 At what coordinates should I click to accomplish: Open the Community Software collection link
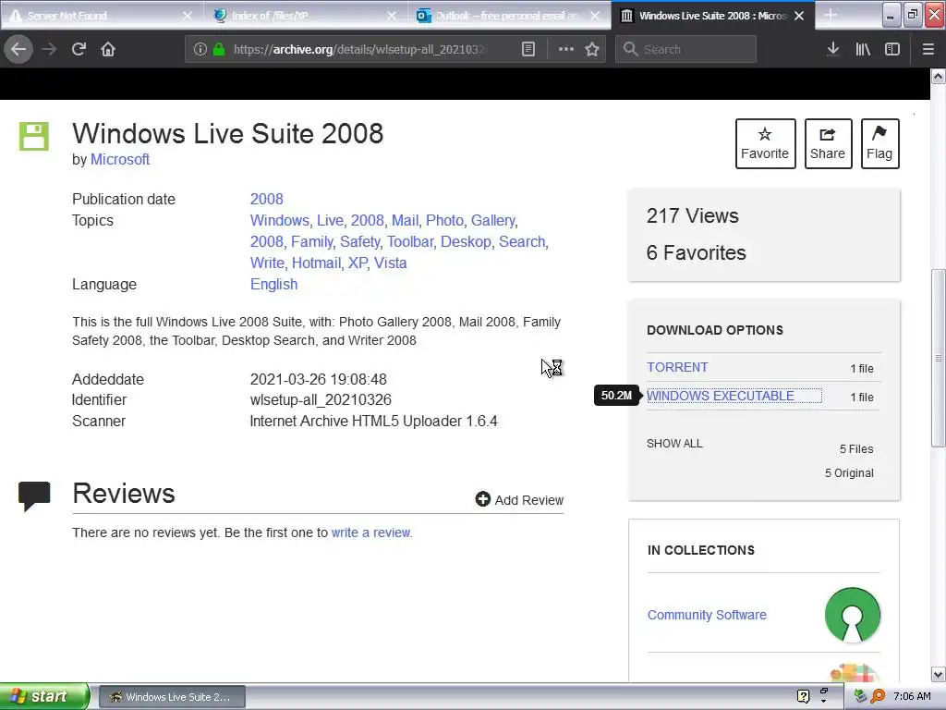pyautogui.click(x=707, y=615)
